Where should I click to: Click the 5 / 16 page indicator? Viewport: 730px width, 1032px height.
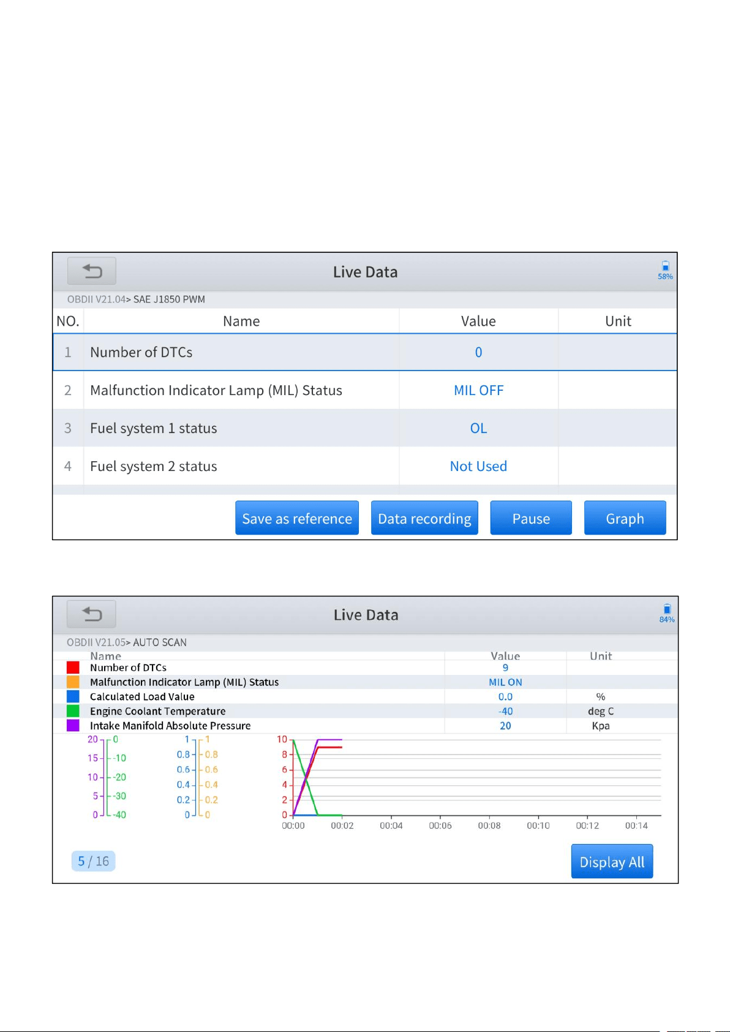click(93, 861)
